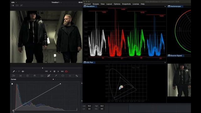
Task: Open the Connect menu in OmniScope
Action: tap(87, 4)
